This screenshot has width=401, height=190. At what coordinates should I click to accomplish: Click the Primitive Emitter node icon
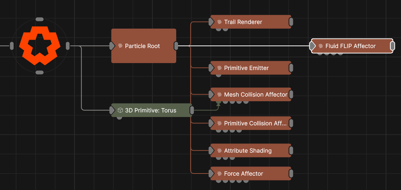click(219, 68)
